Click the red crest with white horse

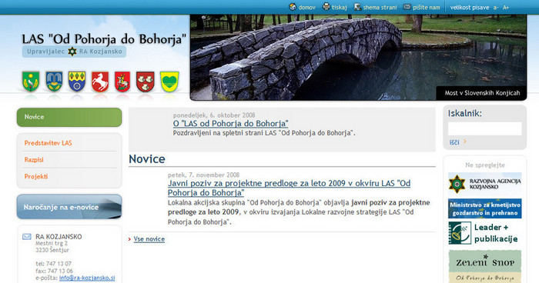click(100, 82)
